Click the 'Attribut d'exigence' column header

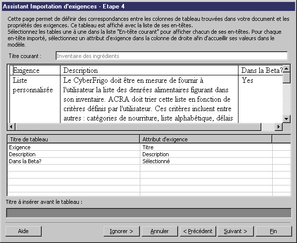point(206,139)
